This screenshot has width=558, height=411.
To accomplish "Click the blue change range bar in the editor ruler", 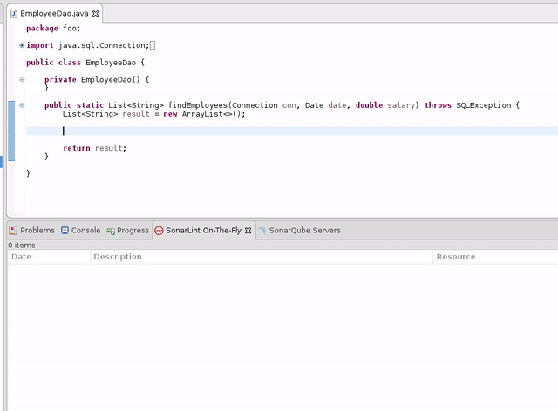I will (x=11, y=131).
